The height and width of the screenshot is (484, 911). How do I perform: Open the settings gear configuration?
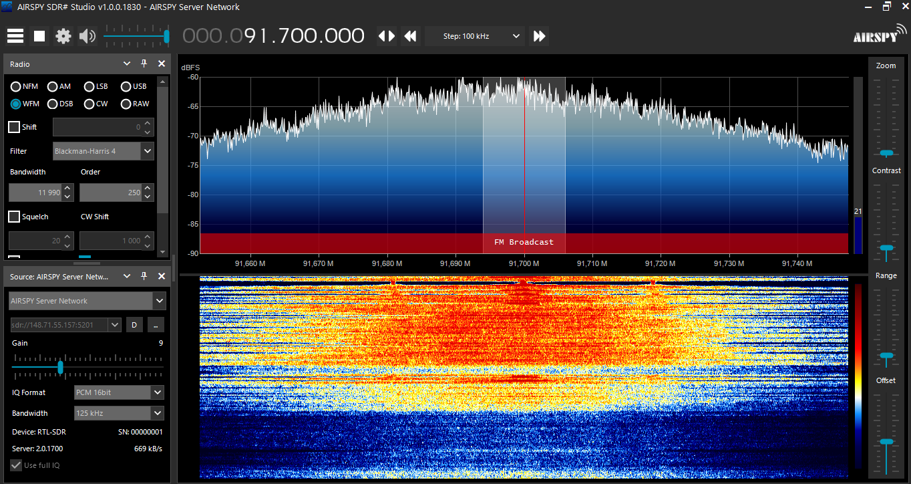[63, 36]
